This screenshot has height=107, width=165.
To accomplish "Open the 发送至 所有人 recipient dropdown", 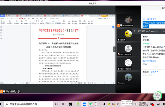I will 154,72.
